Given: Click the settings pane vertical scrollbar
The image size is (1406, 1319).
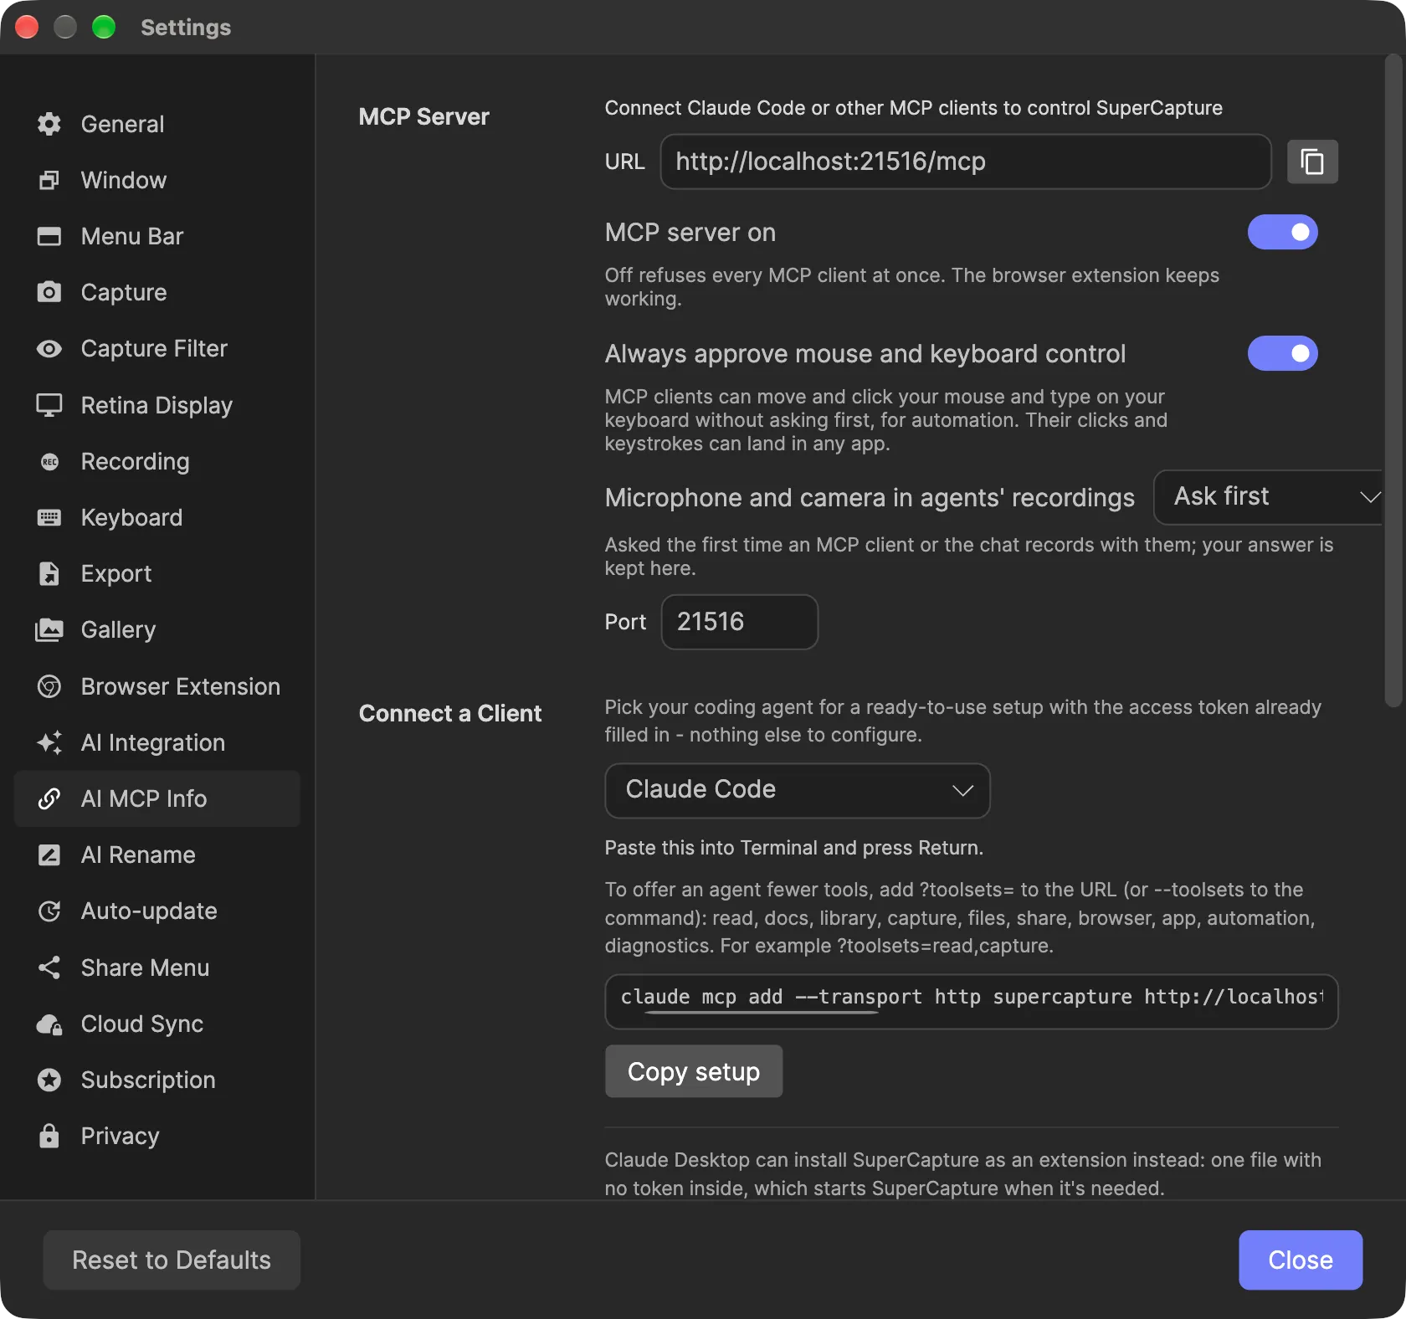Looking at the screenshot, I should click(1393, 382).
